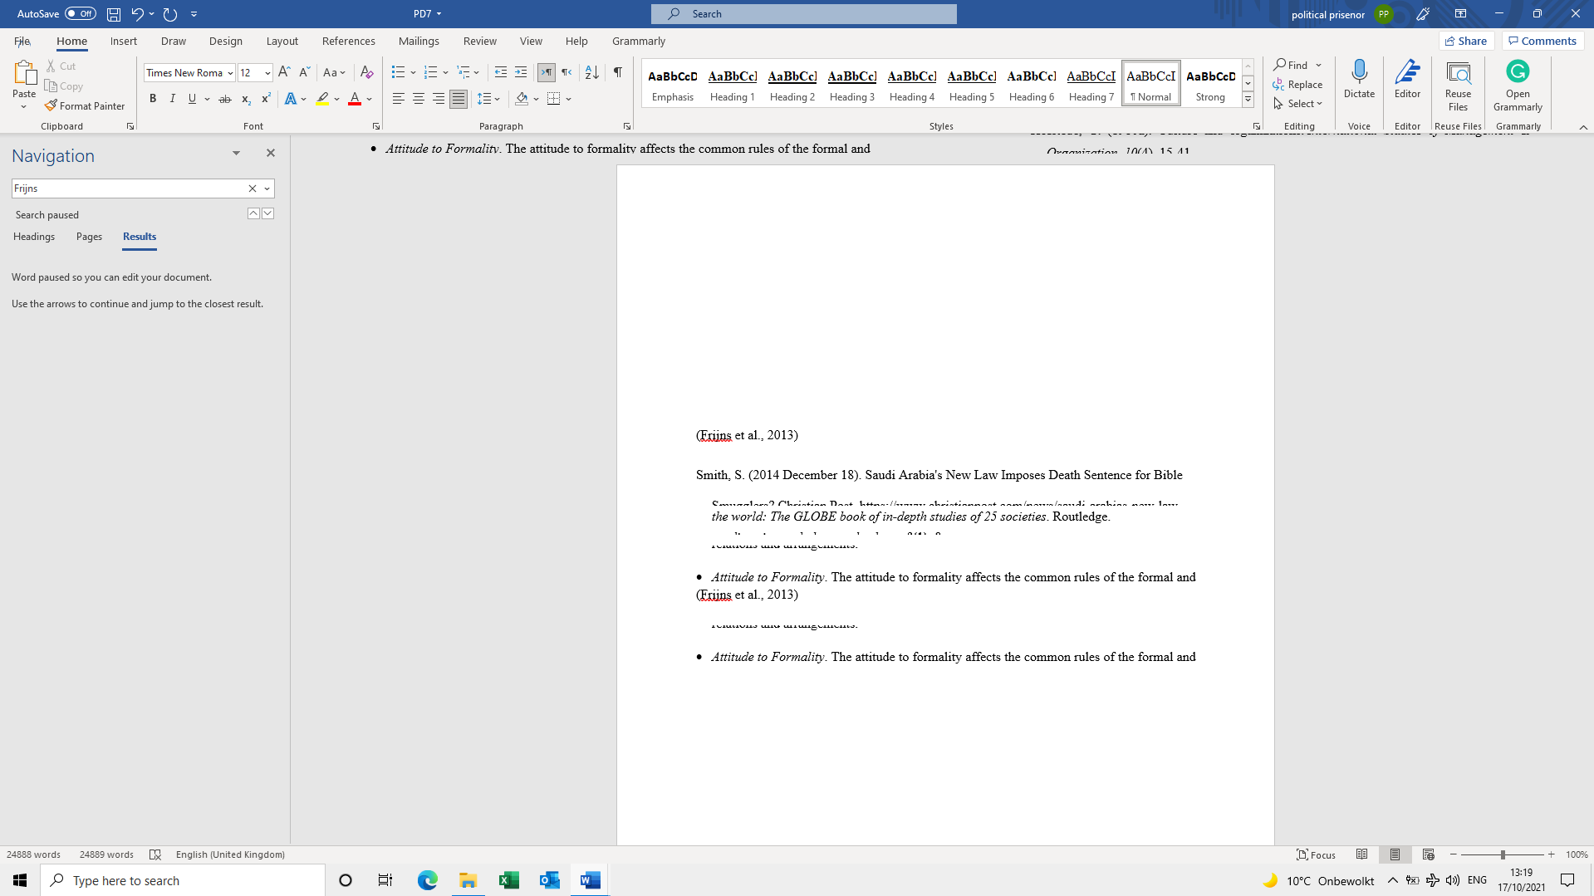Open the font size dropdown
This screenshot has width=1594, height=896.
267,73
